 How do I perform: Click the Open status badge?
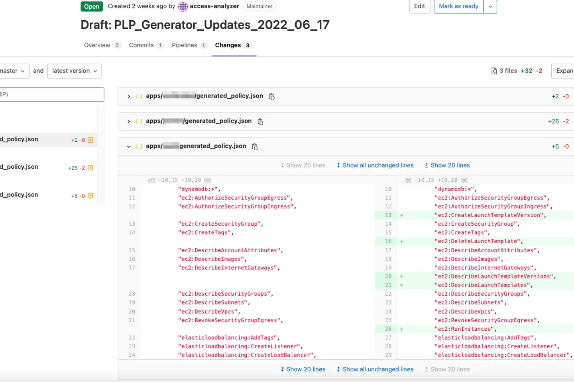tap(92, 6)
